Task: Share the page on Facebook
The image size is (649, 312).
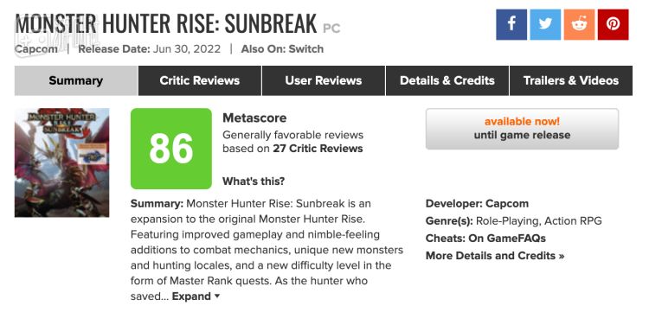Action: (x=511, y=25)
